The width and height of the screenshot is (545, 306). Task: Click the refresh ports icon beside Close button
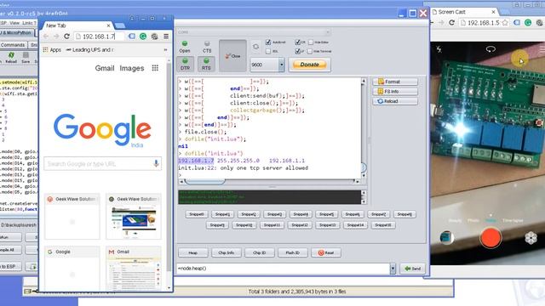(255, 47)
